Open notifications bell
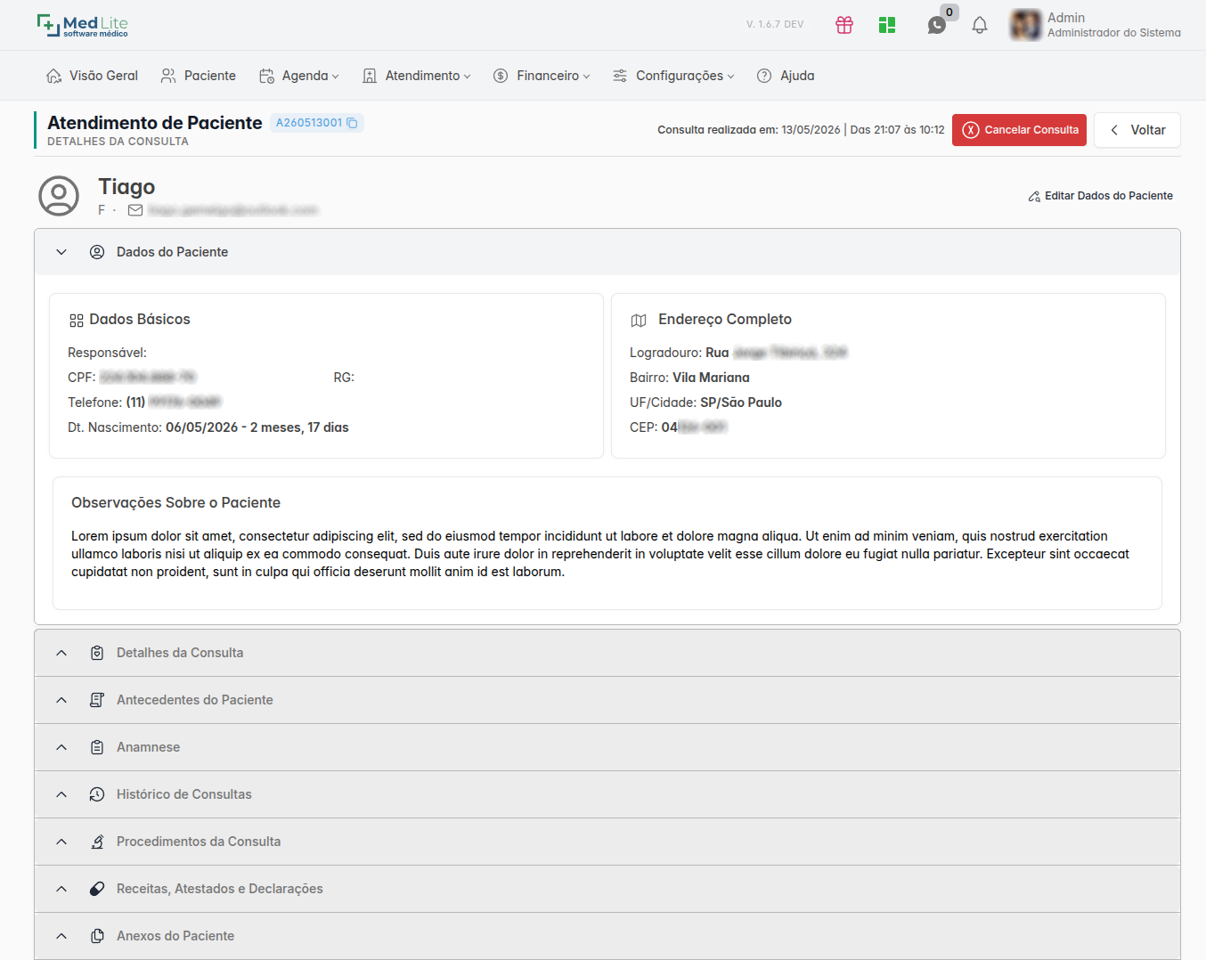 980,25
